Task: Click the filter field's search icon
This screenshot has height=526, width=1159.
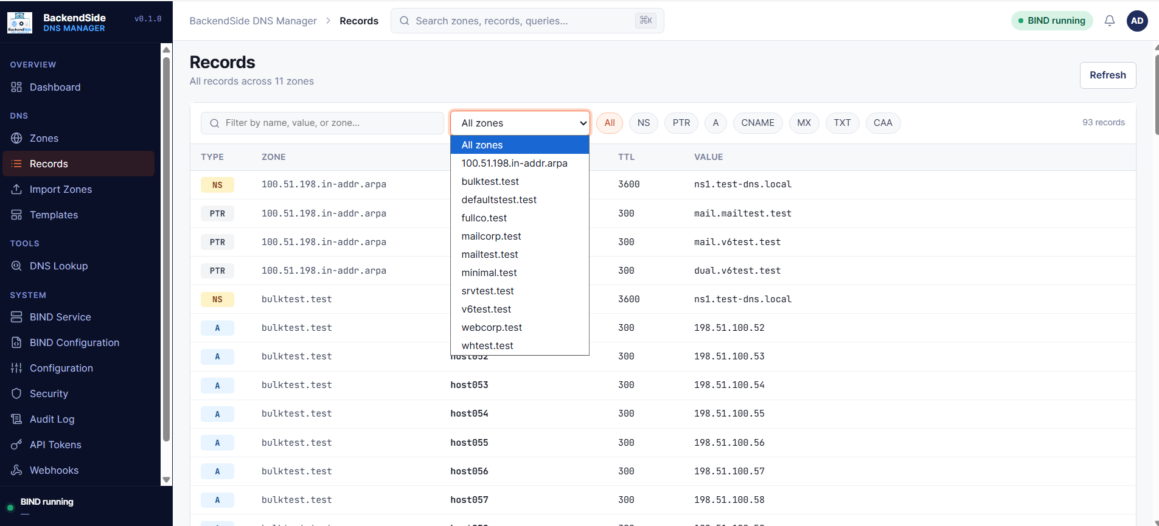Action: [x=214, y=123]
